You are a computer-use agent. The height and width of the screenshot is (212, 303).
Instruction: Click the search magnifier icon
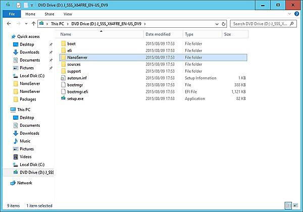coord(292,24)
